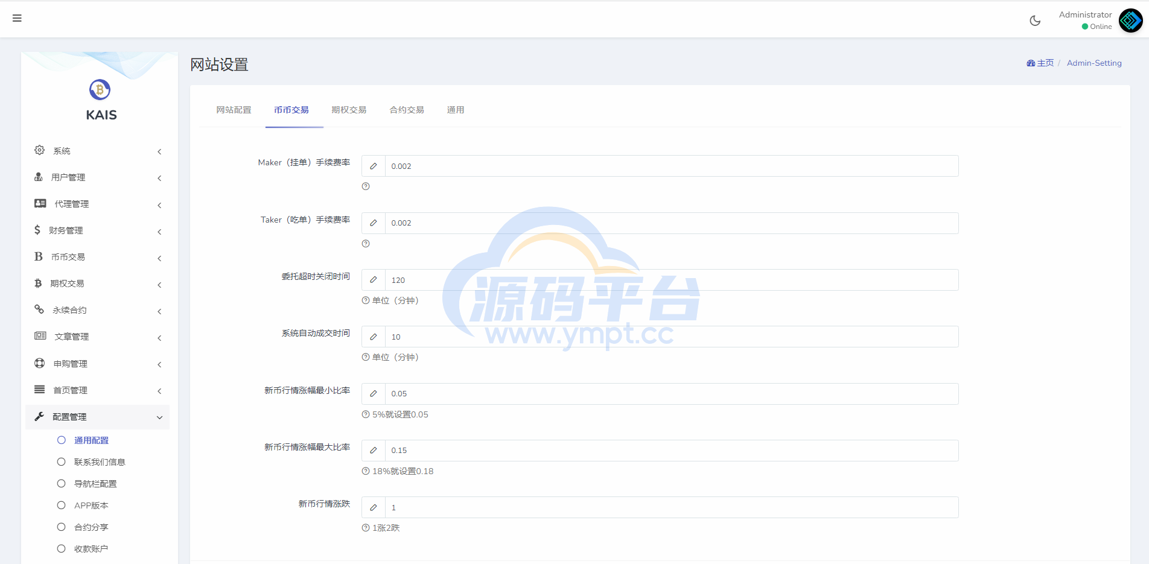Click the 期权交易 bitcoin icon
Screen dimensions: 1149x564
point(38,283)
